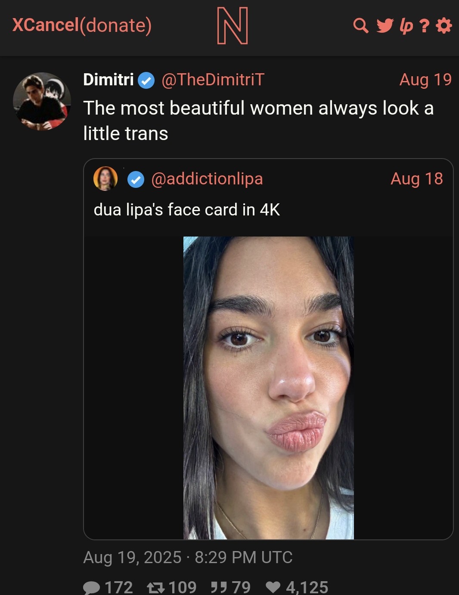The image size is (459, 595).
Task: Click the retweet arrows icon
Action: coord(155,587)
